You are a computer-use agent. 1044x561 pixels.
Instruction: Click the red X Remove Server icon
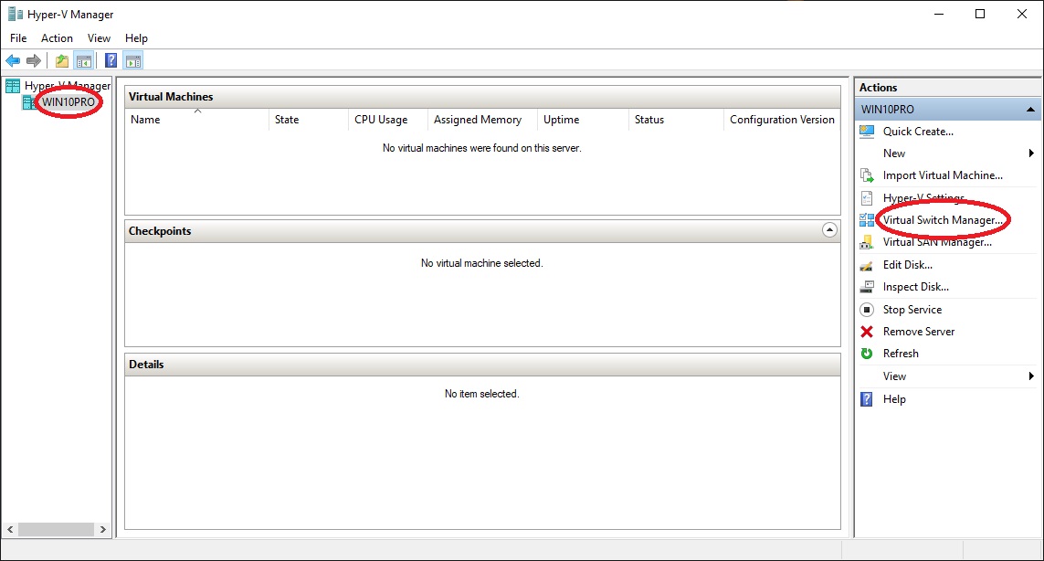click(867, 332)
